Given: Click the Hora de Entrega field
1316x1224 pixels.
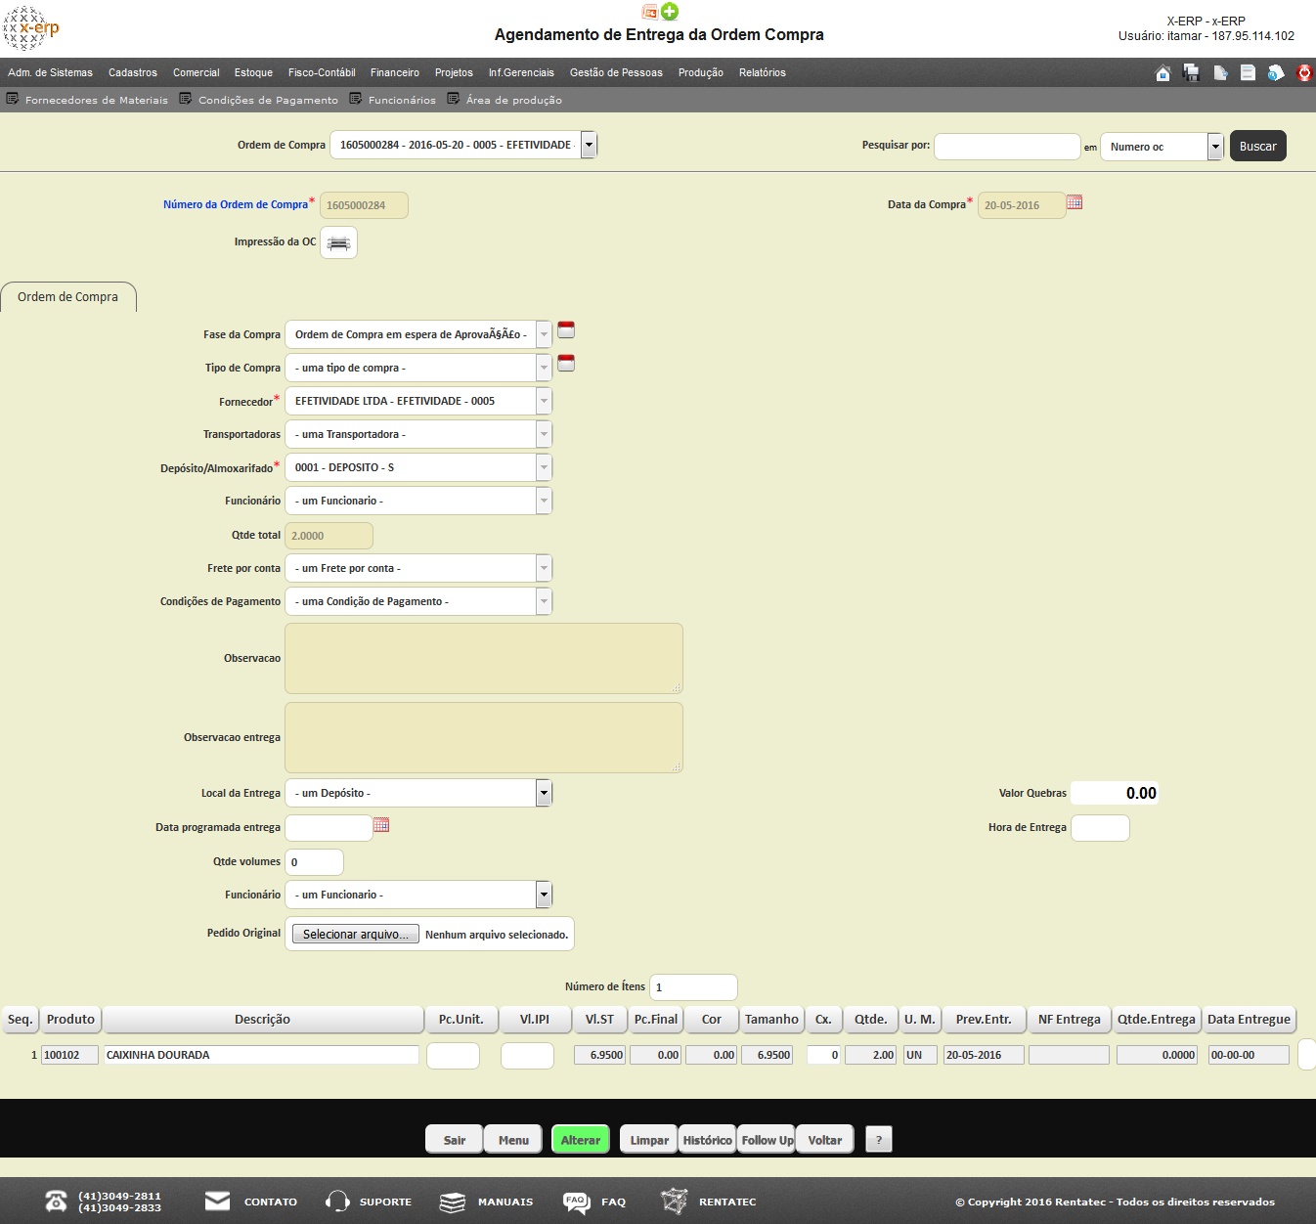Looking at the screenshot, I should tap(1100, 828).
